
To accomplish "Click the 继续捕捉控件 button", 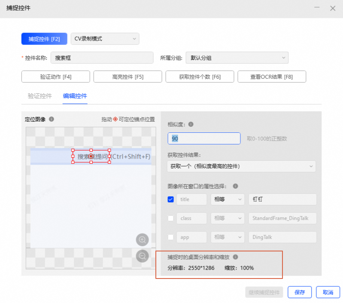I will click(x=264, y=292).
